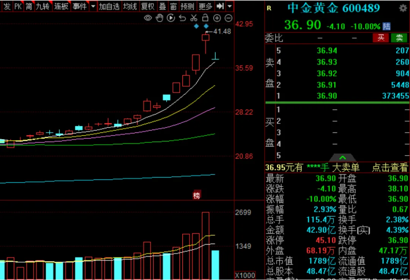Image resolution: width=410 pixels, height=280 pixels.
Task: Open dropdown arrow at toolbar's right end
Action: point(229,6)
